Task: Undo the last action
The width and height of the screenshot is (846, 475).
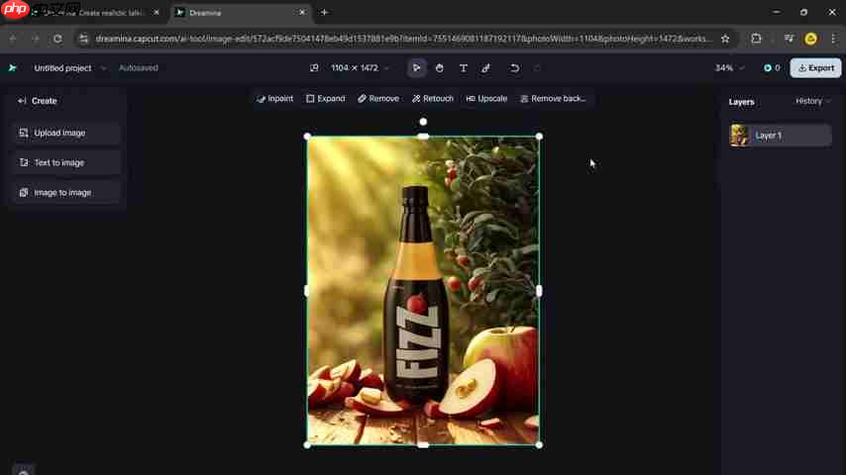Action: click(x=515, y=68)
